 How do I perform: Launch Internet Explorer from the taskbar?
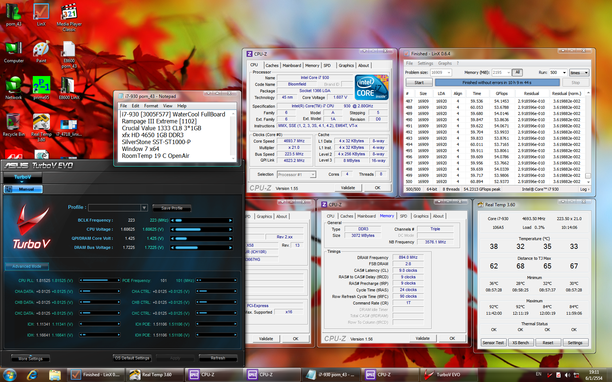[x=32, y=374]
